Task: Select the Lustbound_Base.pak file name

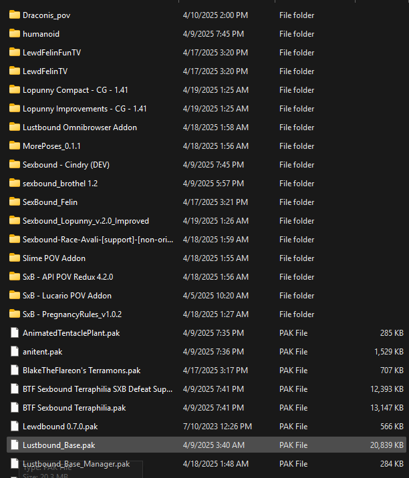Action: pyautogui.click(x=59, y=445)
